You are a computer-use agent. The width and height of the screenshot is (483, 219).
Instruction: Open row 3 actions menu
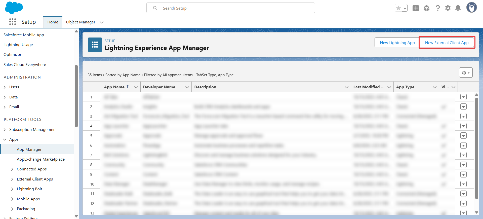click(463, 116)
